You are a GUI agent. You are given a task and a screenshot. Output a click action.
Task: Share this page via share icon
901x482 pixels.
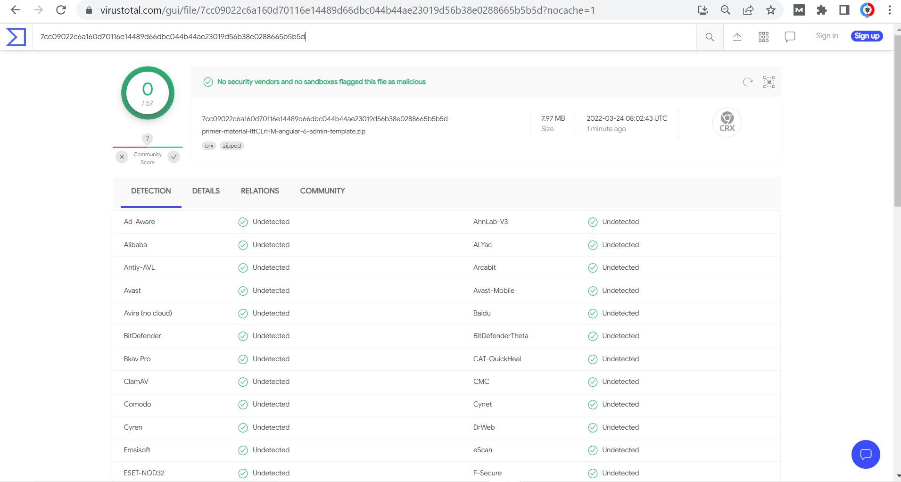pyautogui.click(x=748, y=10)
